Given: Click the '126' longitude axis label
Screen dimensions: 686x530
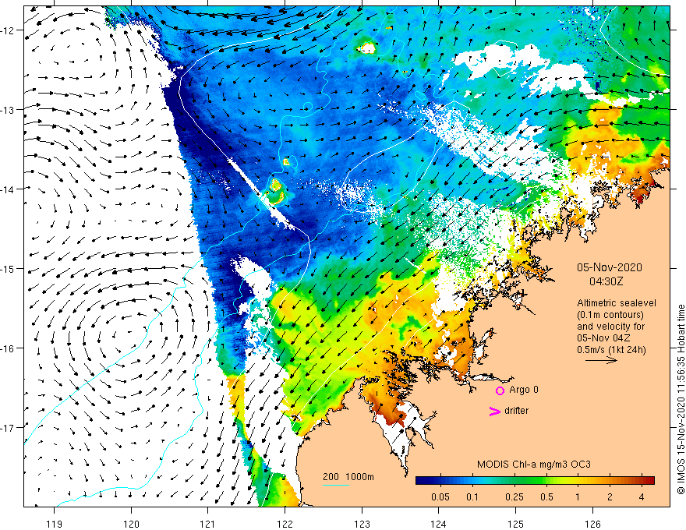Looking at the screenshot, I should [592, 524].
